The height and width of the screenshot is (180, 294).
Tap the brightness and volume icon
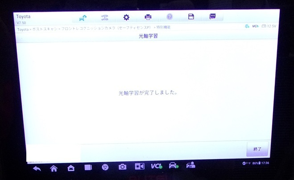pos(140,166)
